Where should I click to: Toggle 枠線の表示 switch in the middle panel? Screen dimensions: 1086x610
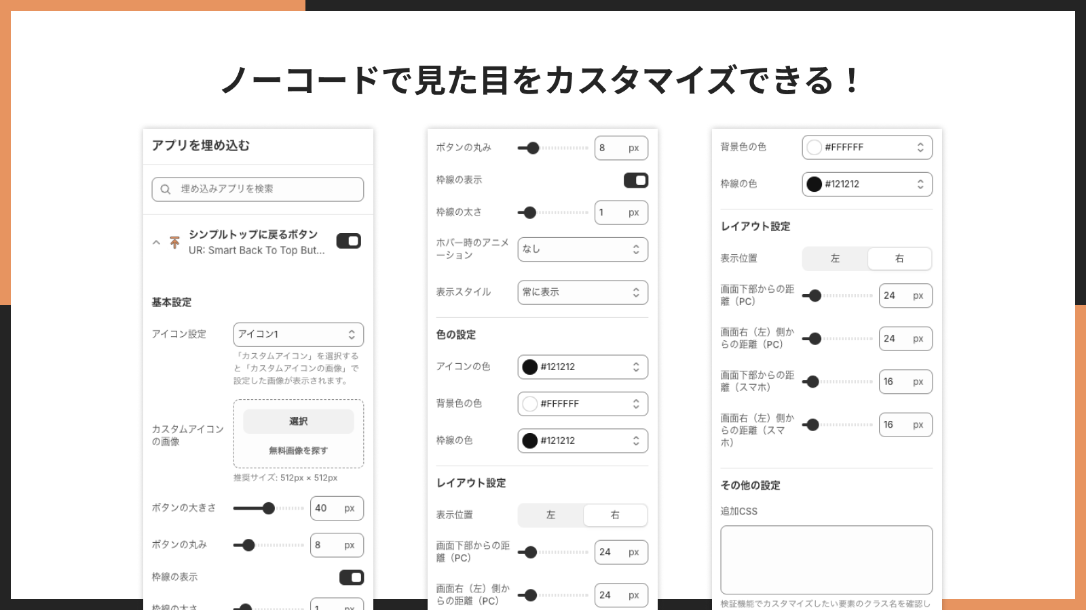(x=636, y=180)
